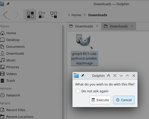Select the second Downloads tab

pos(119,26)
